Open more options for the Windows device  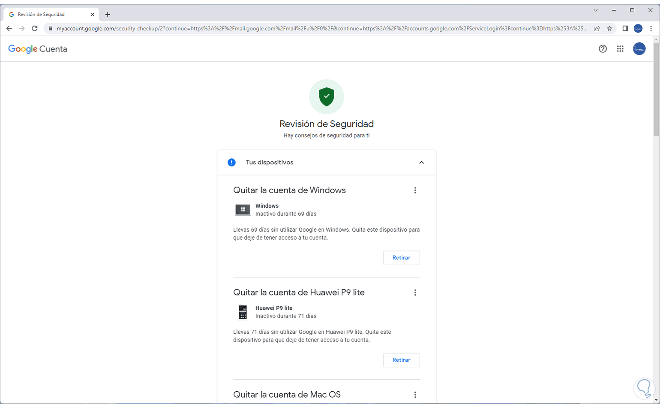click(x=415, y=190)
